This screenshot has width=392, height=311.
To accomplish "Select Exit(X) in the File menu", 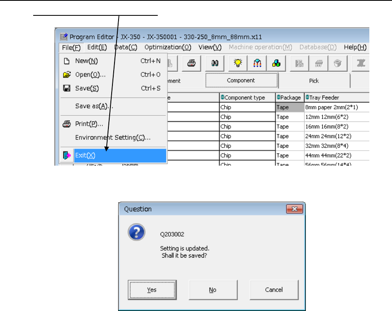I will point(113,155).
